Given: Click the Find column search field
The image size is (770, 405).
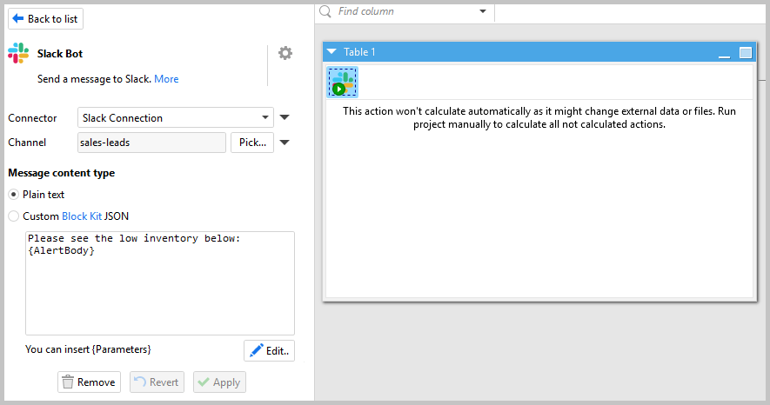Looking at the screenshot, I should (405, 11).
